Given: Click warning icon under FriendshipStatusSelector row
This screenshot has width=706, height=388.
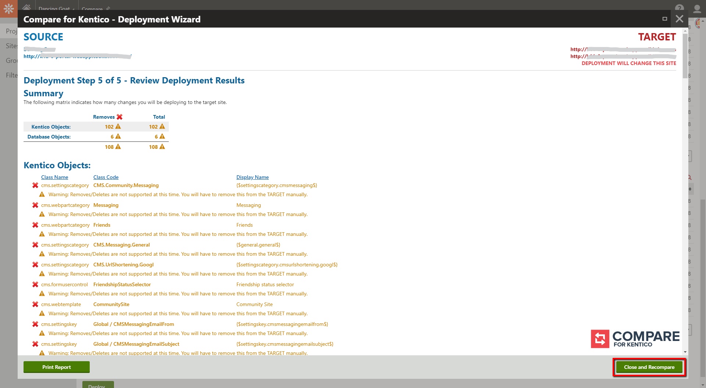Looking at the screenshot, I should click(42, 294).
